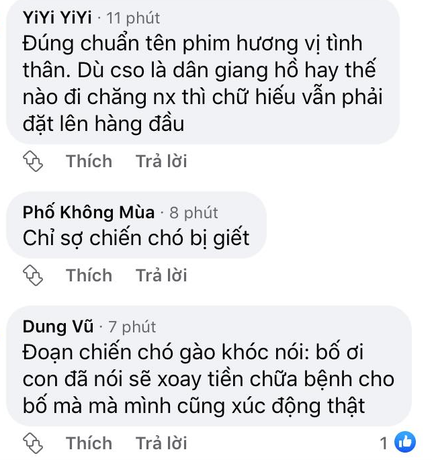Reply to Phố Không Mùa via Trả lời
This screenshot has width=432, height=460.
(161, 275)
